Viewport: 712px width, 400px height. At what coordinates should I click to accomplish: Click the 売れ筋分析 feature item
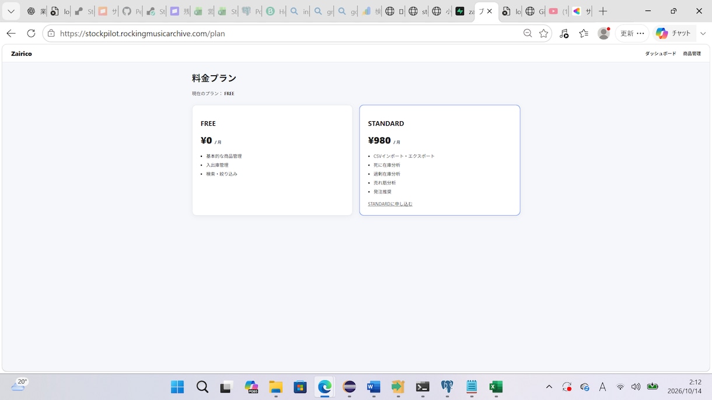click(x=385, y=183)
